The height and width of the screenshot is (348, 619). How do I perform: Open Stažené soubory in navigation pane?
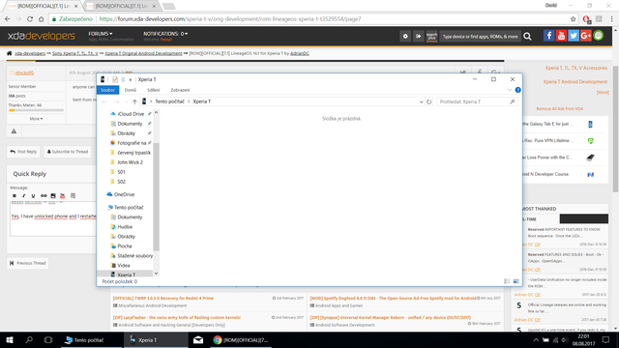click(135, 256)
